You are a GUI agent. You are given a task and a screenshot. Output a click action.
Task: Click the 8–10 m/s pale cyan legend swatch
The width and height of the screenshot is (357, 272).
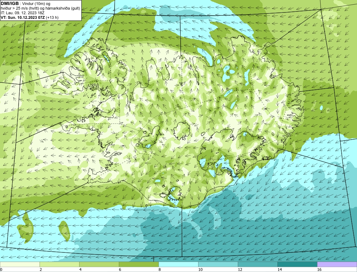178,264
